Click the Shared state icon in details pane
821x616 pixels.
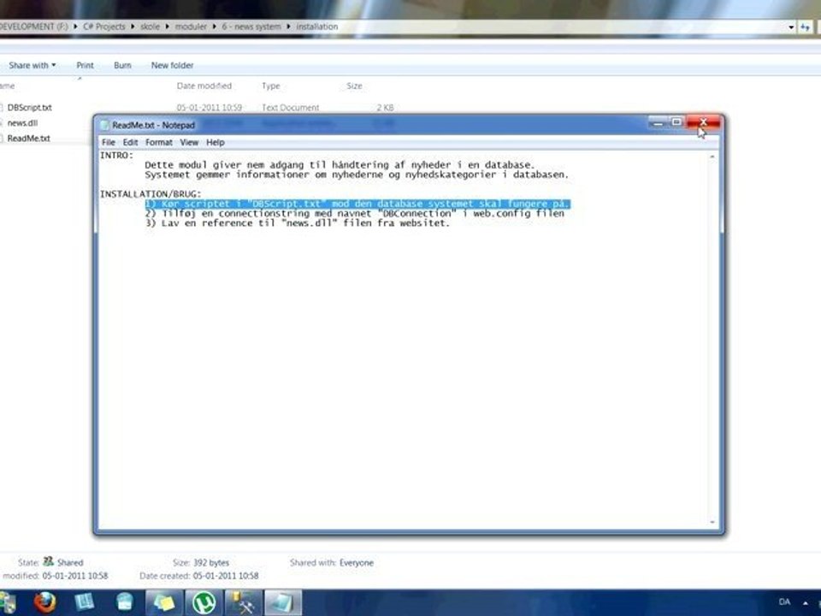tap(48, 561)
